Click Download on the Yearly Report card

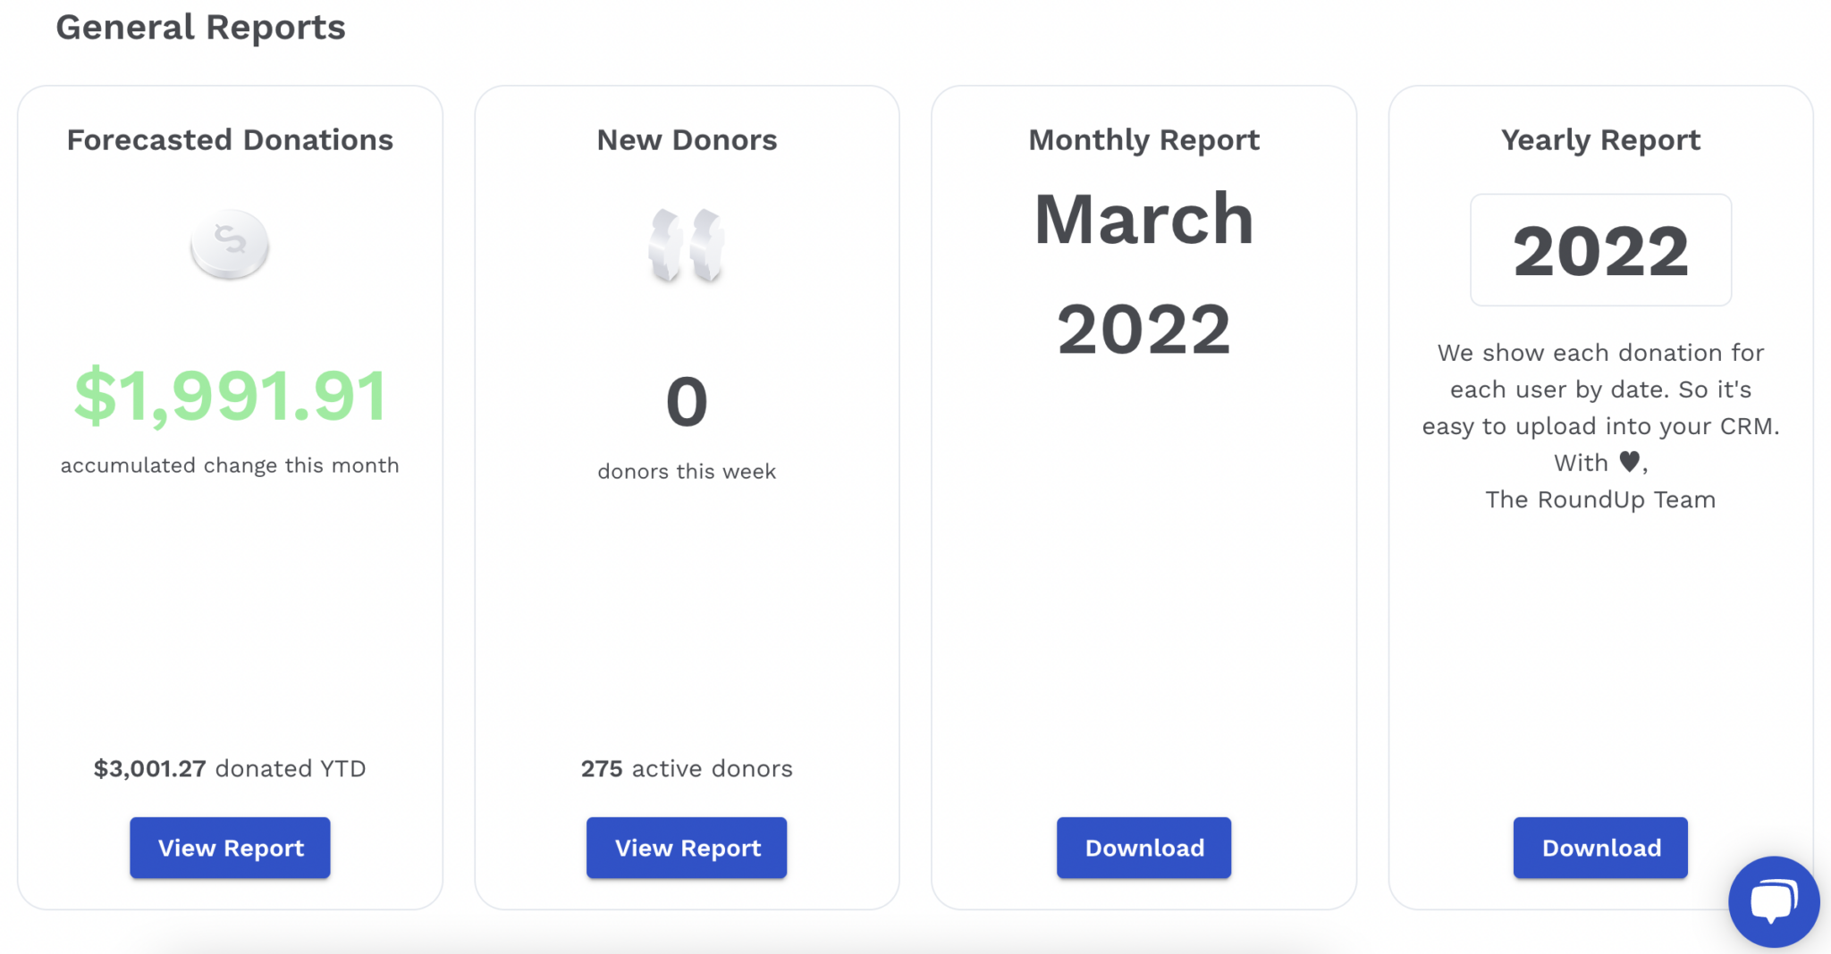[x=1599, y=848]
